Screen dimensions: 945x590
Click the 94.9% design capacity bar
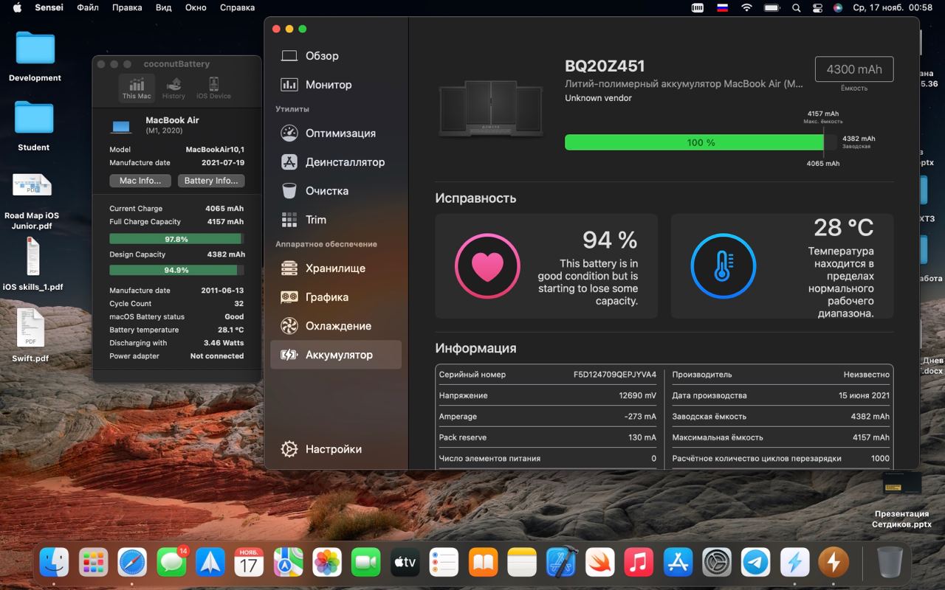(176, 270)
